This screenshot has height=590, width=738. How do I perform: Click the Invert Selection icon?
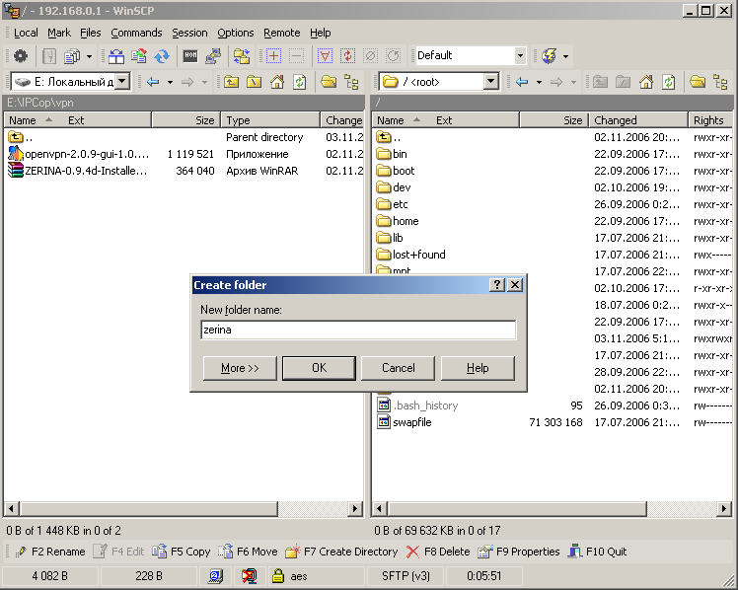347,56
